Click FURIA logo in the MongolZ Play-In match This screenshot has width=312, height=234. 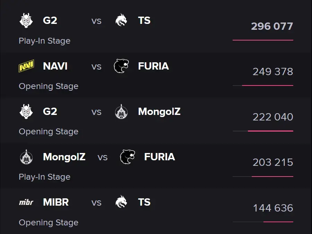coord(127,157)
